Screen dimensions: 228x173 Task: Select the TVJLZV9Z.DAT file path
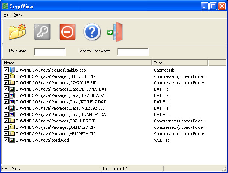click(x=61, y=108)
